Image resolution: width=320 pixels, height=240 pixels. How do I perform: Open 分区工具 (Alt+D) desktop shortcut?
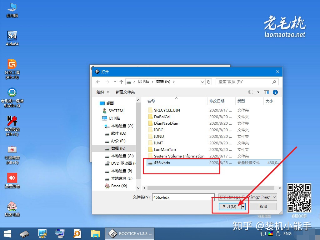click(x=12, y=69)
